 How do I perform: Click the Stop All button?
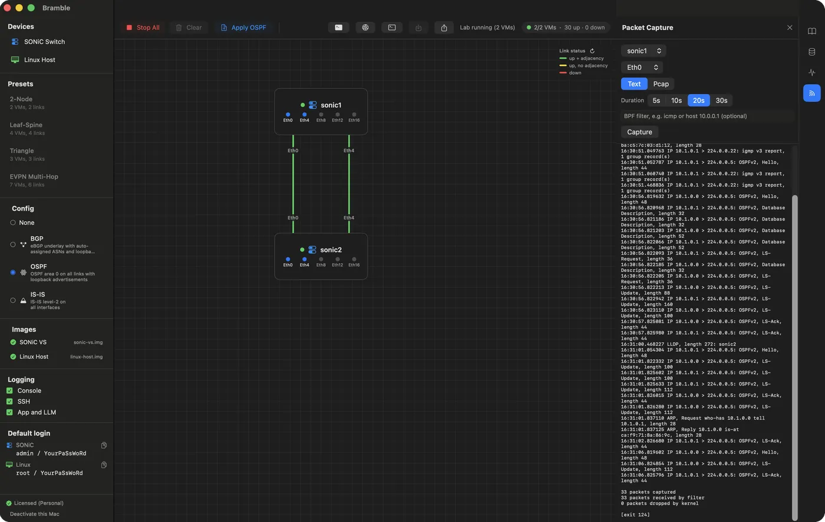[x=143, y=28]
